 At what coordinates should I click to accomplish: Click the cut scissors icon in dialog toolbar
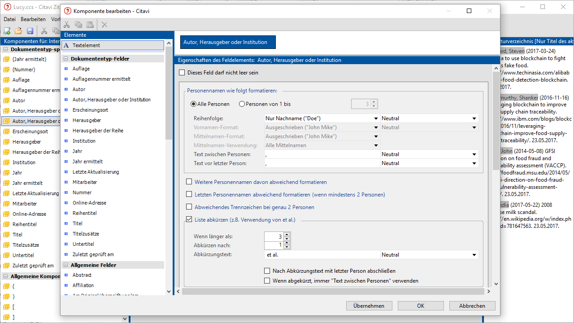coord(67,25)
